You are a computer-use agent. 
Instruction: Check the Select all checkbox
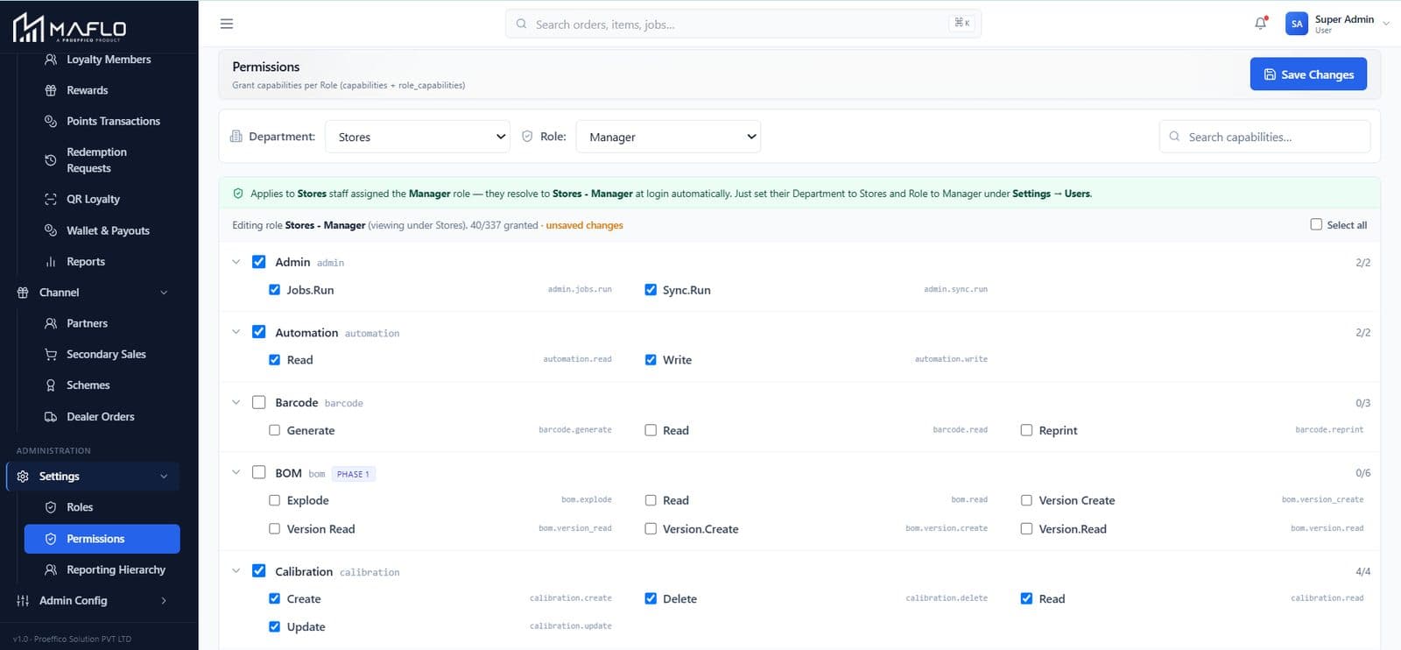tap(1316, 224)
